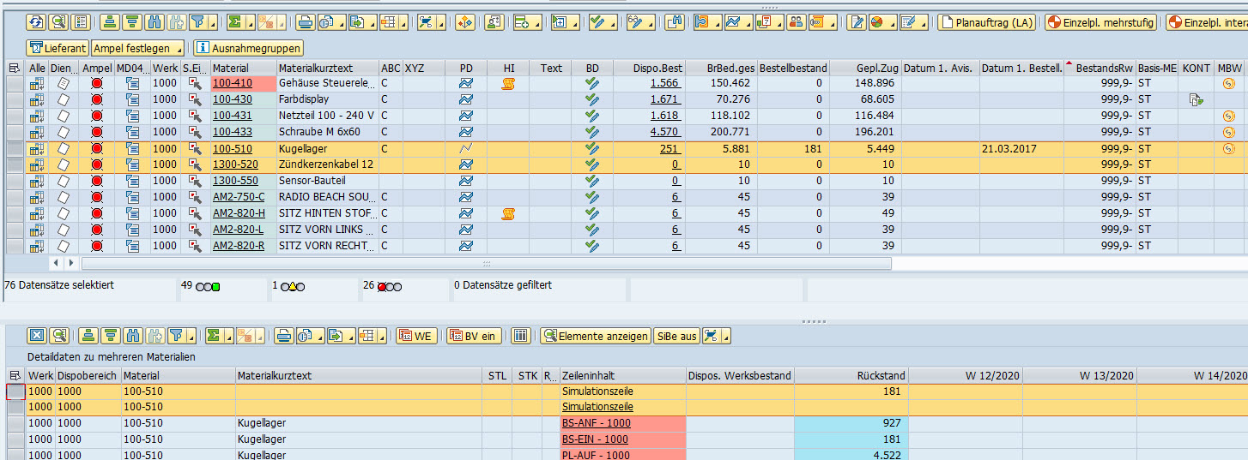Expand the filter dropdown arrow in upper toolbar

[x=212, y=23]
